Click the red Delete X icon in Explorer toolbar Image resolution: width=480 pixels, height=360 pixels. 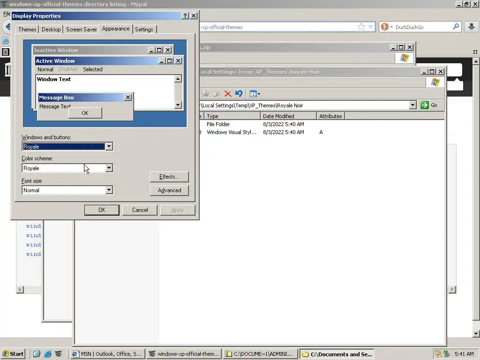coord(228,94)
